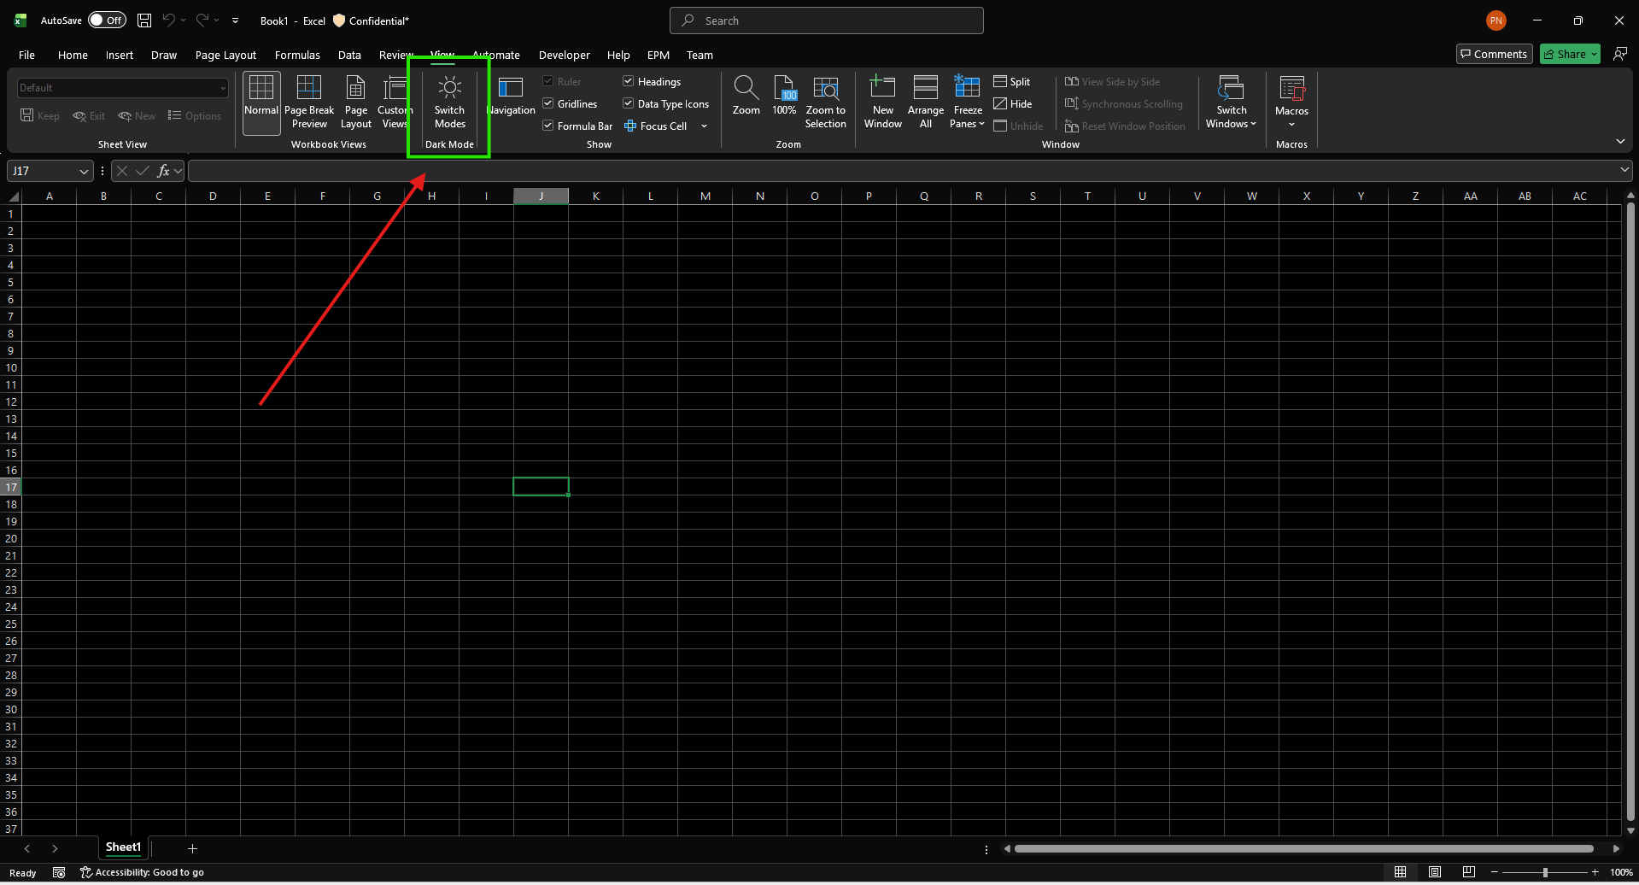This screenshot has height=885, width=1639.
Task: Open the Name Box dropdown arrow
Action: tap(84, 172)
